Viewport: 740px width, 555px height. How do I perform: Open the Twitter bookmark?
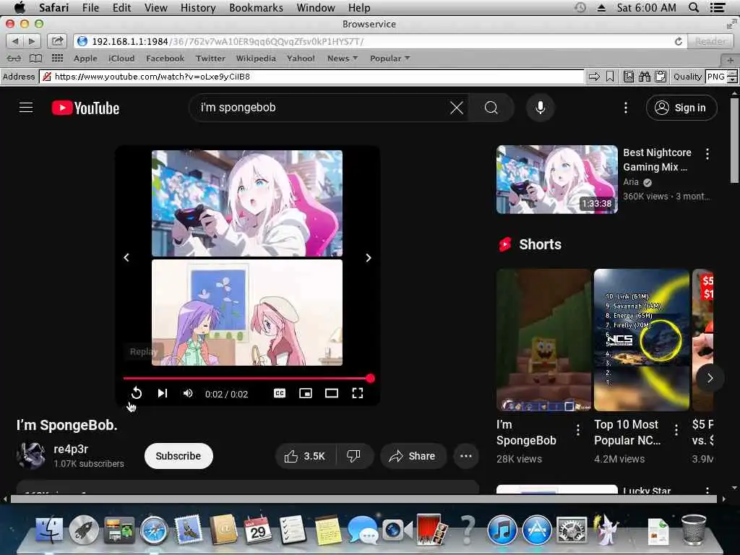(210, 59)
